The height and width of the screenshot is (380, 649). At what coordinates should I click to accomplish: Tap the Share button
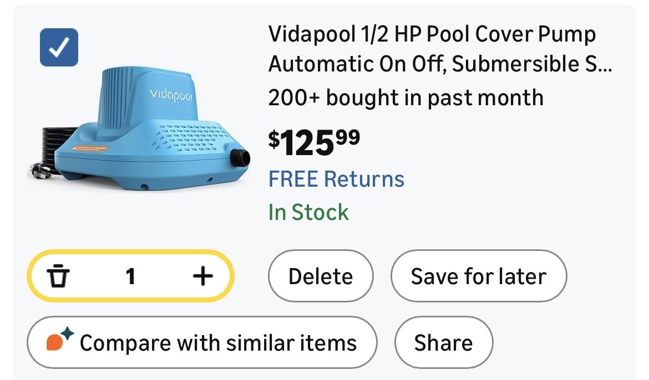coord(443,343)
